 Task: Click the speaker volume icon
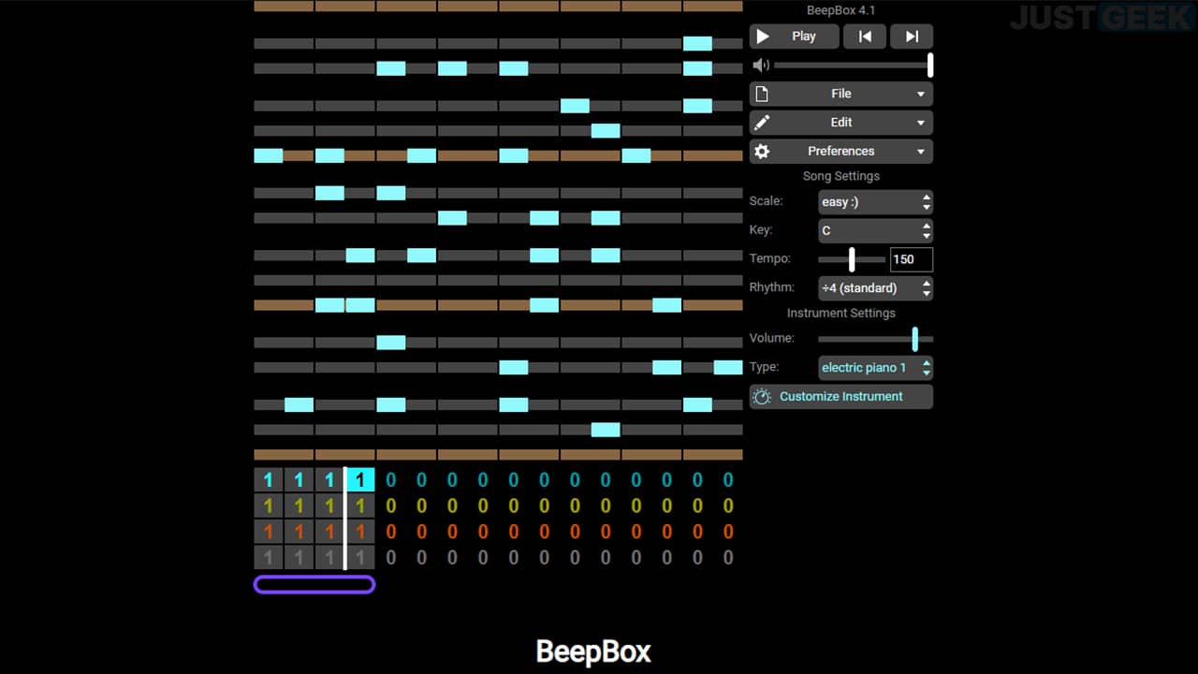click(x=761, y=65)
